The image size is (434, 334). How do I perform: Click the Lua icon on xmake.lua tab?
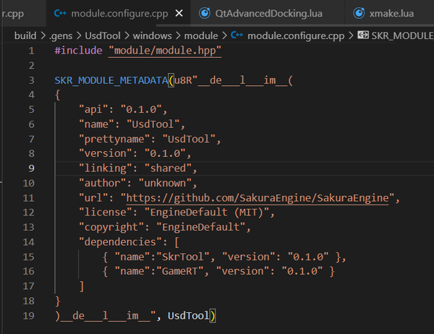359,13
